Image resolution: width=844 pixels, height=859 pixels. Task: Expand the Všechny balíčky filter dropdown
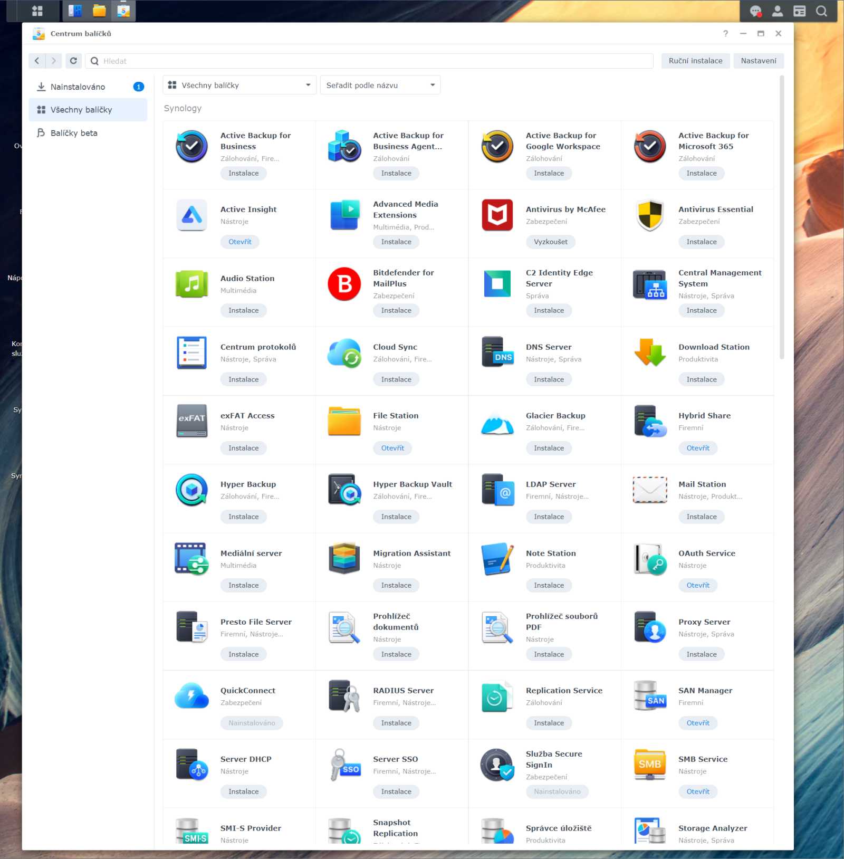click(239, 85)
